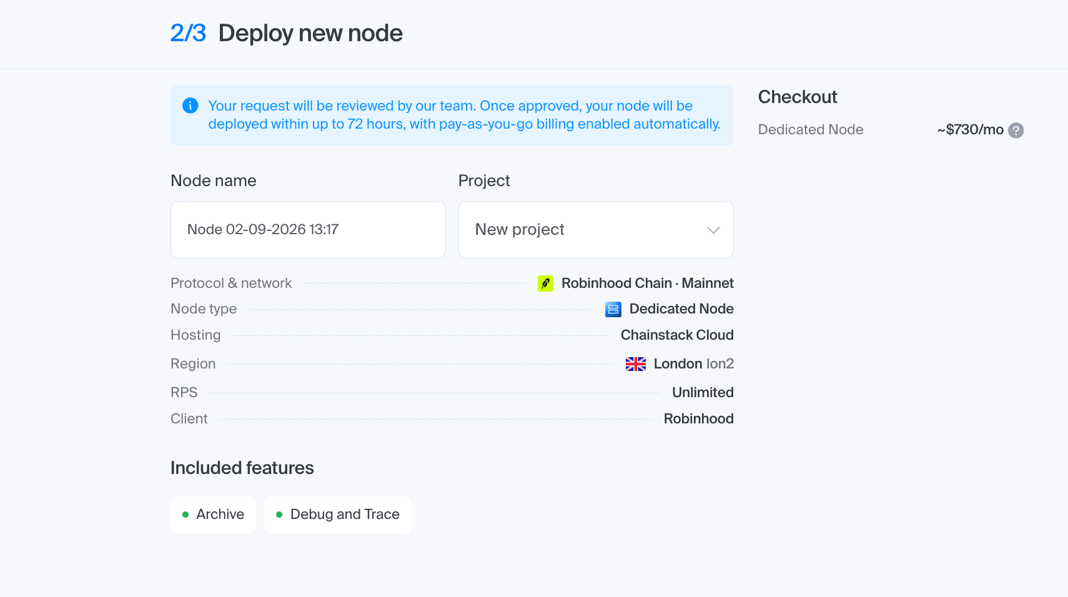The width and height of the screenshot is (1068, 597).
Task: Click the "~$730/mo" price
Action: 971,130
